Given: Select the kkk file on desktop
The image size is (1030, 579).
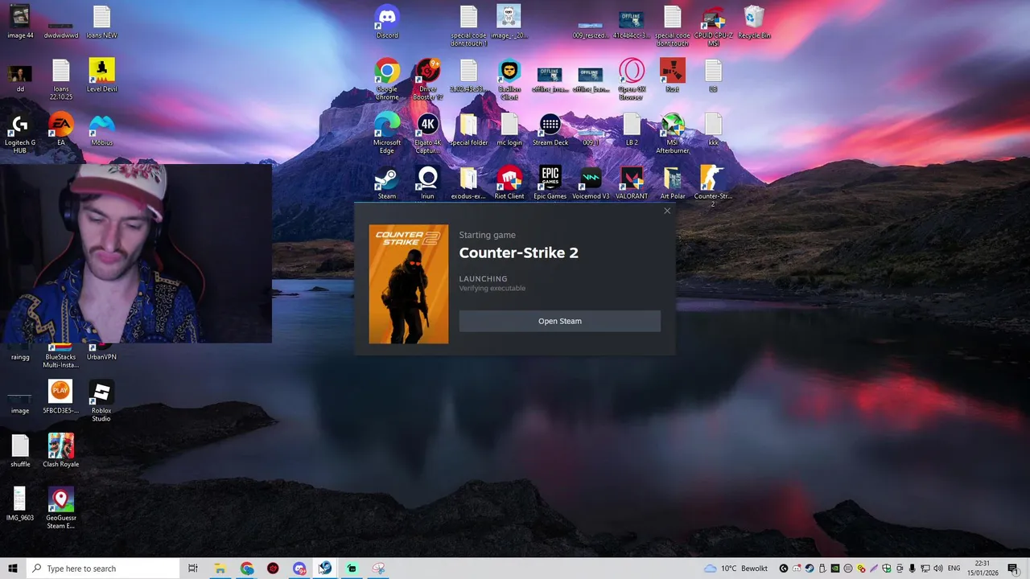Looking at the screenshot, I should coord(713,129).
